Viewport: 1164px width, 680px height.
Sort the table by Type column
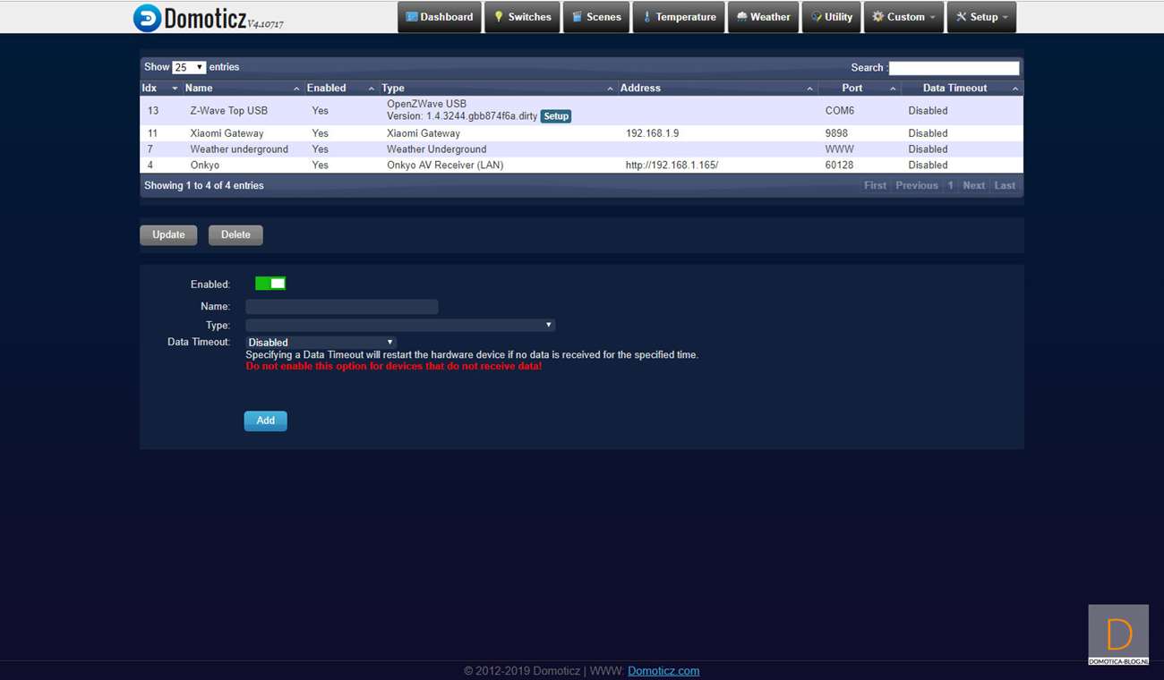[x=498, y=88]
